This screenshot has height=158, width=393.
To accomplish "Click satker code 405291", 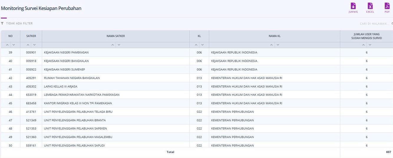I will 31,78.
